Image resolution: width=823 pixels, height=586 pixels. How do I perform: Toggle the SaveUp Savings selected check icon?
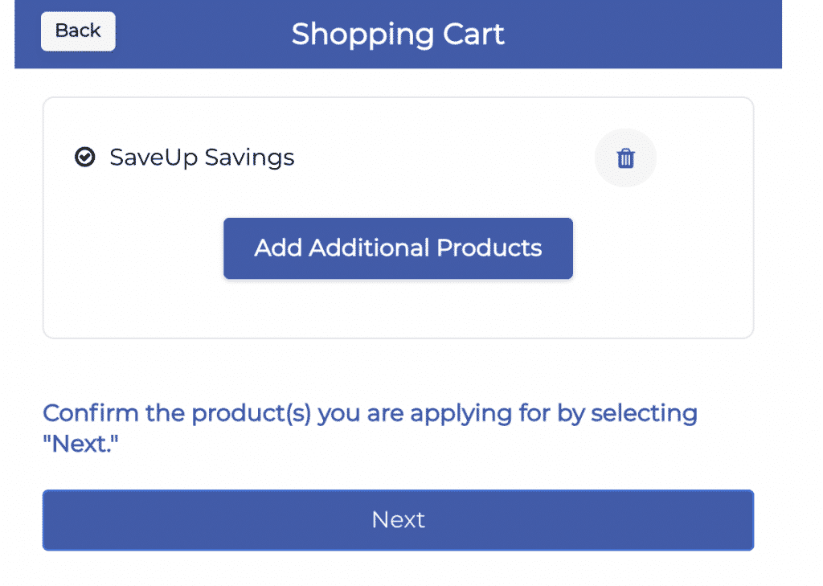84,157
